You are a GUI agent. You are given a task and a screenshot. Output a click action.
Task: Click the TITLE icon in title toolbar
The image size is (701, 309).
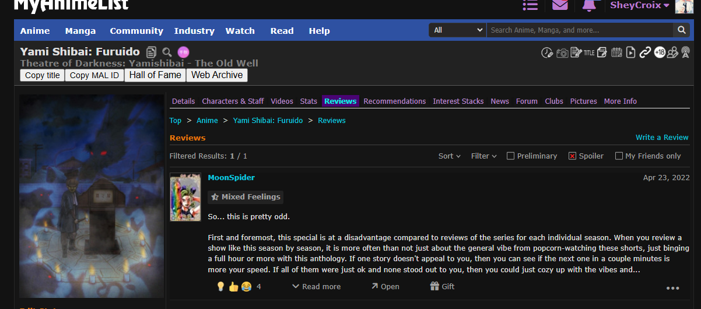point(589,53)
